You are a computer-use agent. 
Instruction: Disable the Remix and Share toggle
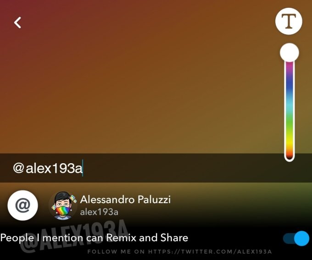(296, 238)
